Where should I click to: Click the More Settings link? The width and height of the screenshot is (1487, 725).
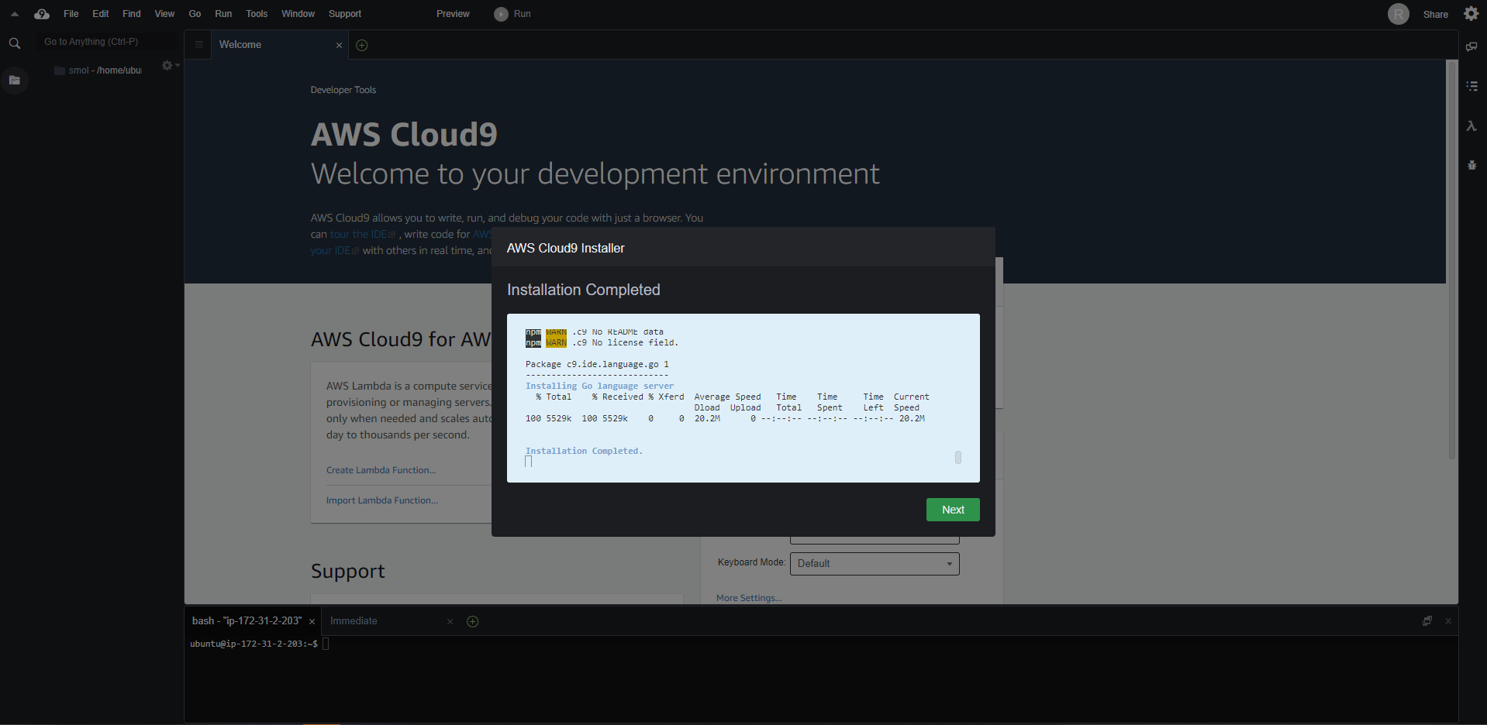[749, 598]
